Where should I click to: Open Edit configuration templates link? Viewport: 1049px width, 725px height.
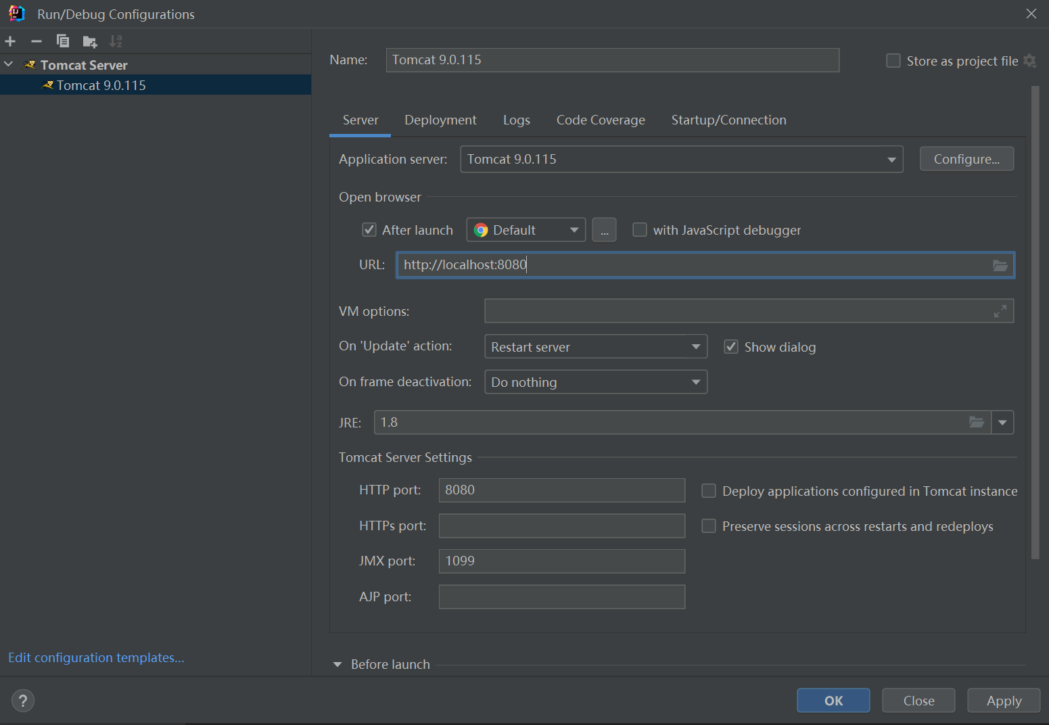pos(96,658)
